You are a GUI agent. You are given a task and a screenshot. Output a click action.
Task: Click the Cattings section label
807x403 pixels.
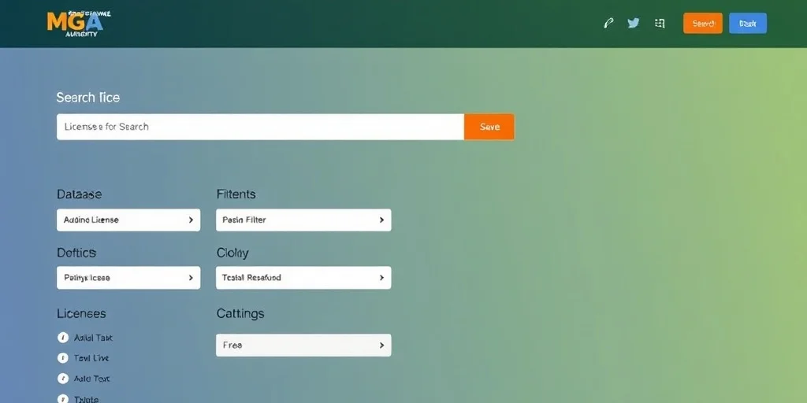pyautogui.click(x=240, y=313)
